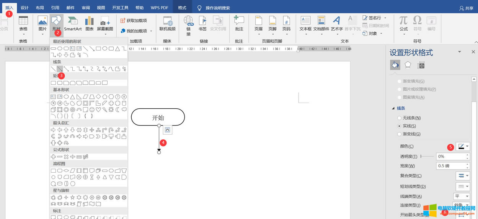Open the 视图 ribbon tab

[101, 8]
